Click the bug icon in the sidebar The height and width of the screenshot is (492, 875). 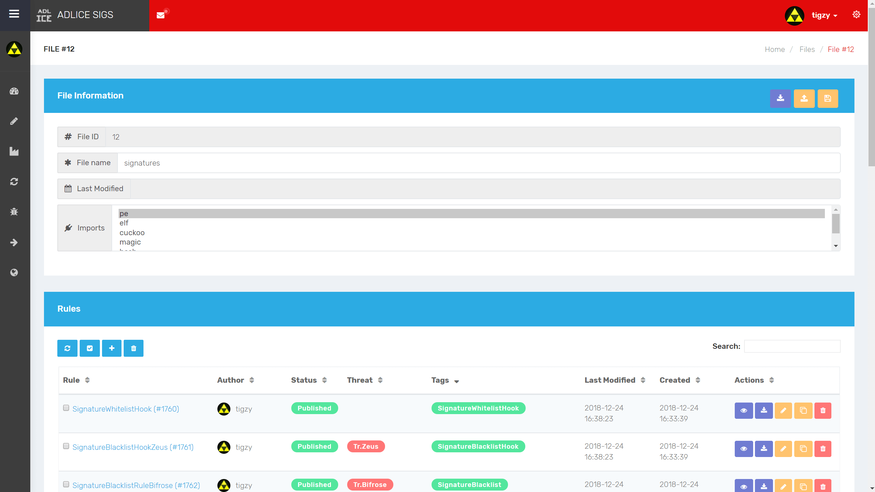(x=14, y=212)
